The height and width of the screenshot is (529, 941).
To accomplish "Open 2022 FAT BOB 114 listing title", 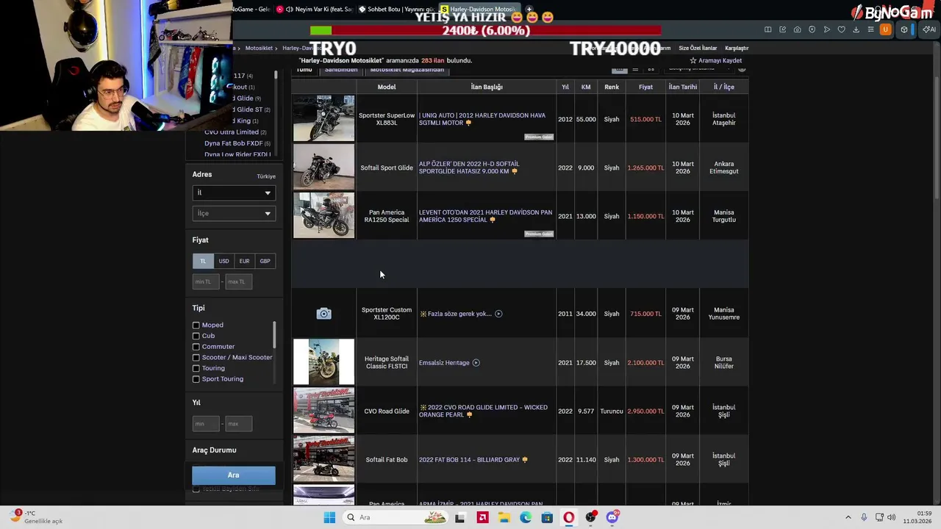I will coord(469,460).
